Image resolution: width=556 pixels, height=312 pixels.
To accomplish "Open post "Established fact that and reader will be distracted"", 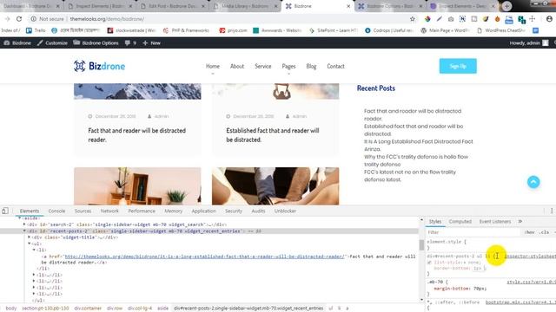I will [272, 135].
